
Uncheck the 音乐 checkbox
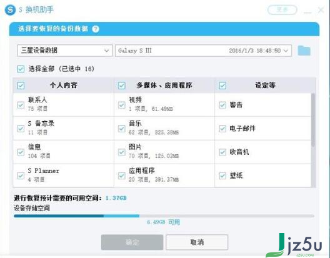(122, 128)
